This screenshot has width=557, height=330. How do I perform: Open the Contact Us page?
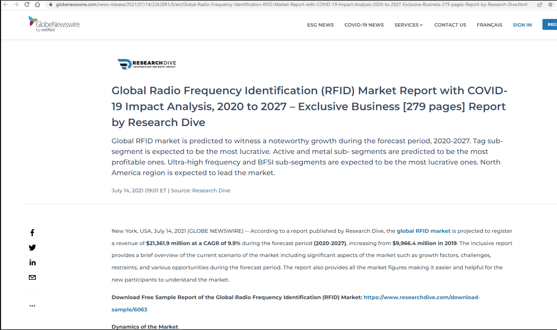pos(450,25)
